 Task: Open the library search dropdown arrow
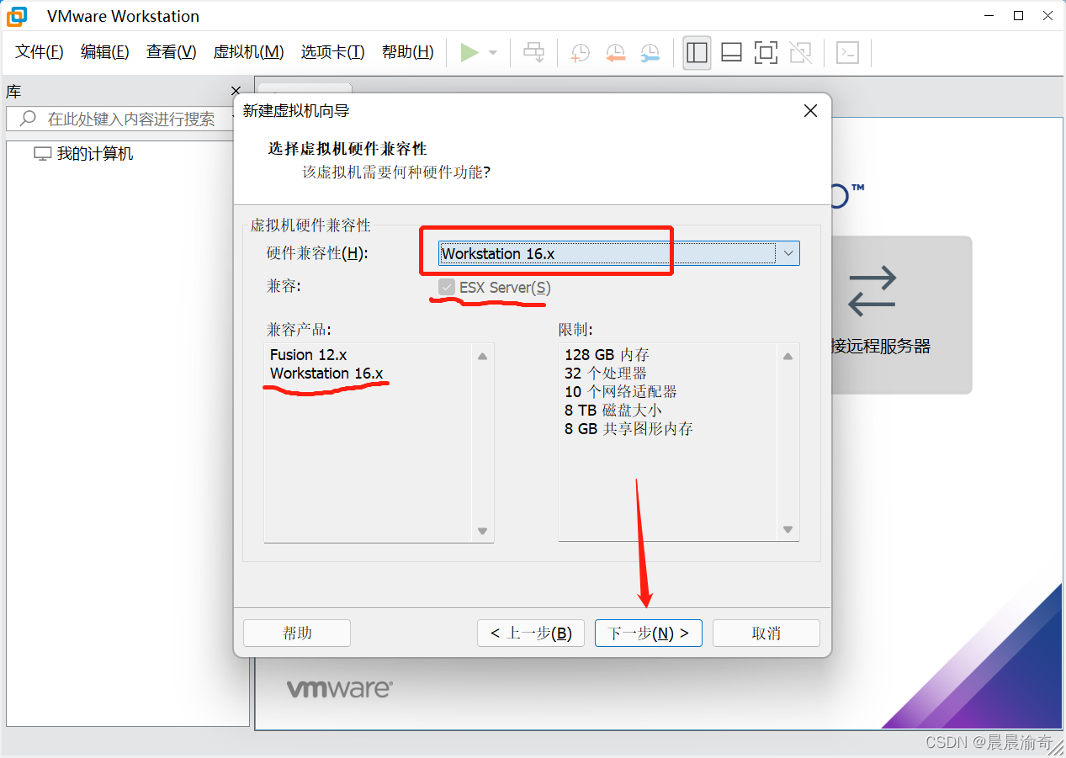pyautogui.click(x=234, y=119)
